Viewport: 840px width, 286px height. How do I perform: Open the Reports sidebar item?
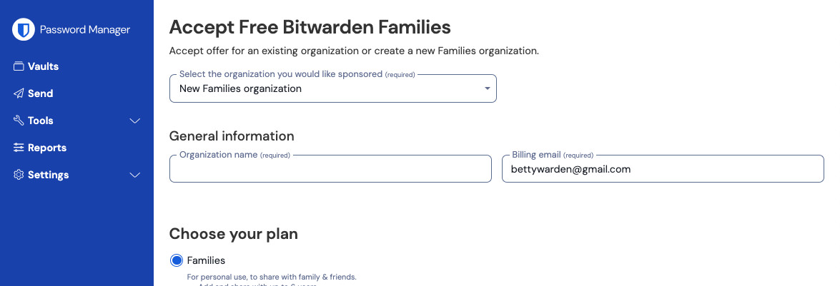(46, 148)
